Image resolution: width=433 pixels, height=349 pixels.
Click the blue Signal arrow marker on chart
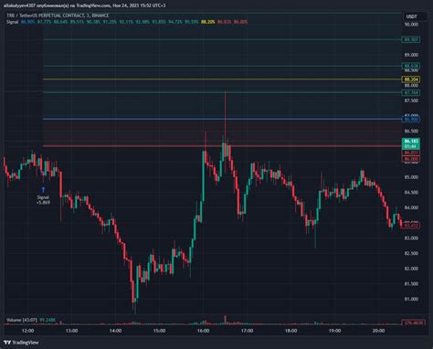tap(43, 190)
